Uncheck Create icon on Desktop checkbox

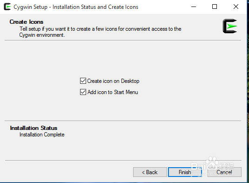(83, 81)
